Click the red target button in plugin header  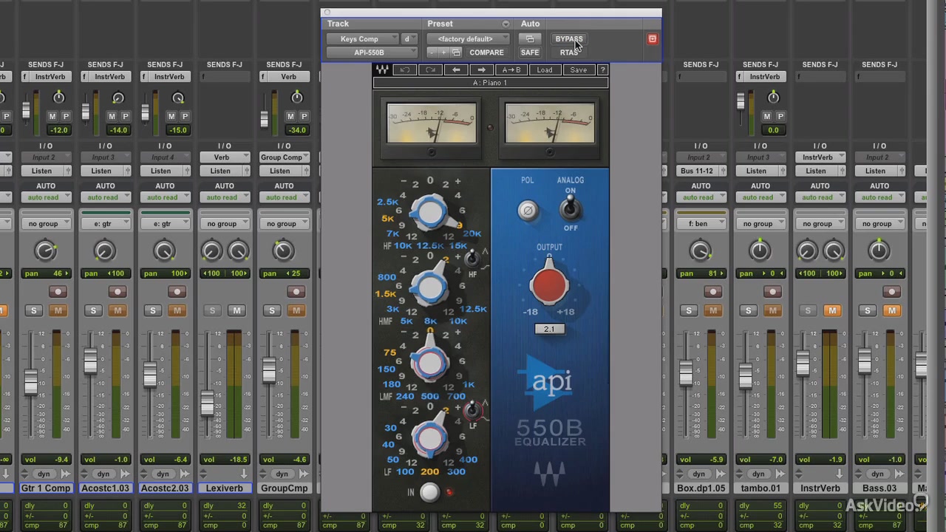tap(653, 39)
